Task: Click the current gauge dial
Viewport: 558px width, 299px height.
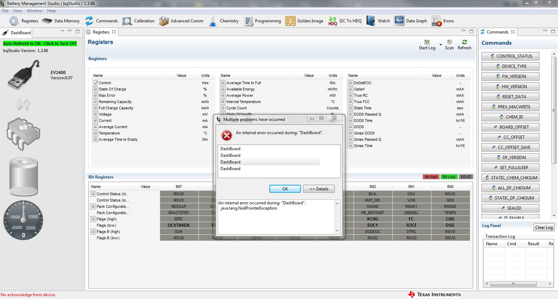Action: pyautogui.click(x=23, y=220)
